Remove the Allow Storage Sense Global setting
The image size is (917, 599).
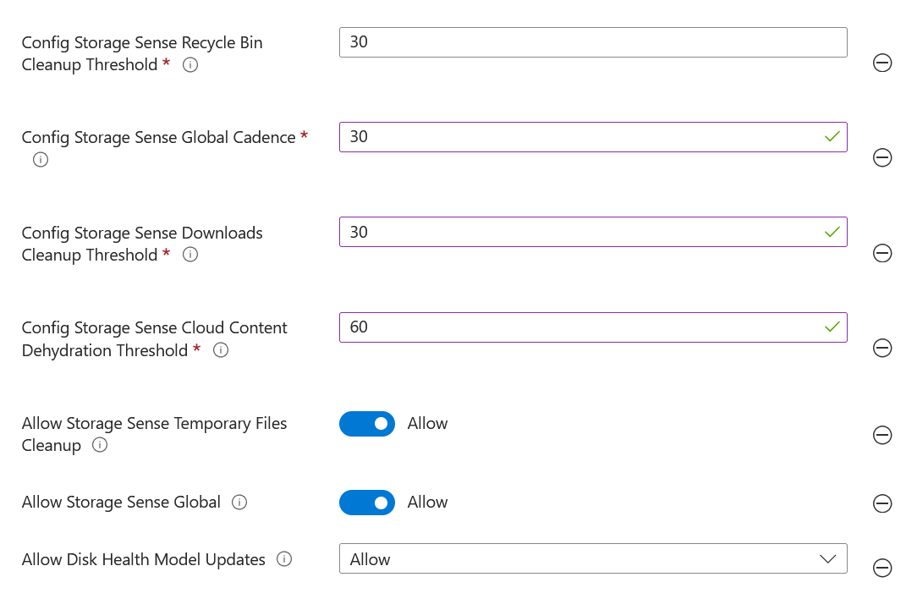point(882,503)
